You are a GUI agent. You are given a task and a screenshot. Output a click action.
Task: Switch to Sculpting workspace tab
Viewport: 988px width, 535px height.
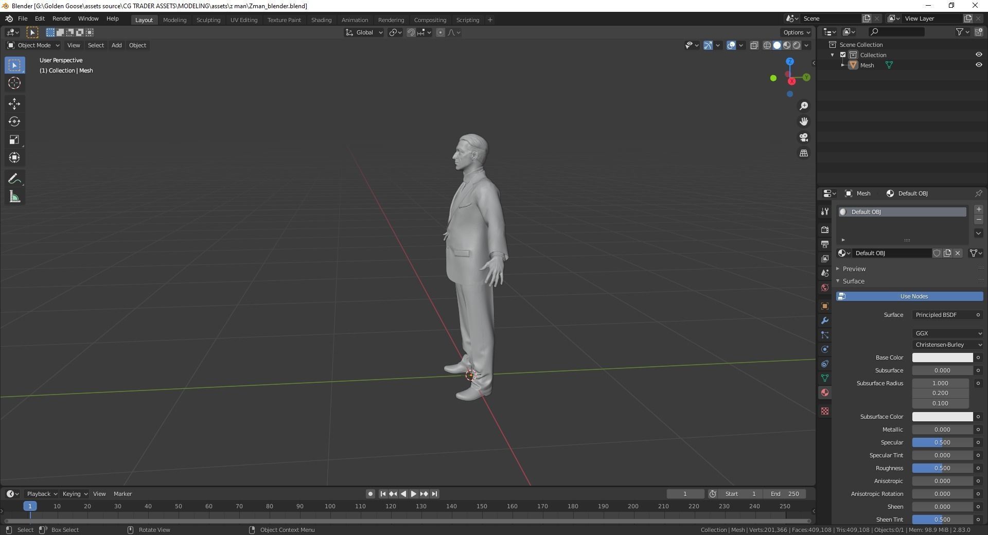pyautogui.click(x=208, y=20)
